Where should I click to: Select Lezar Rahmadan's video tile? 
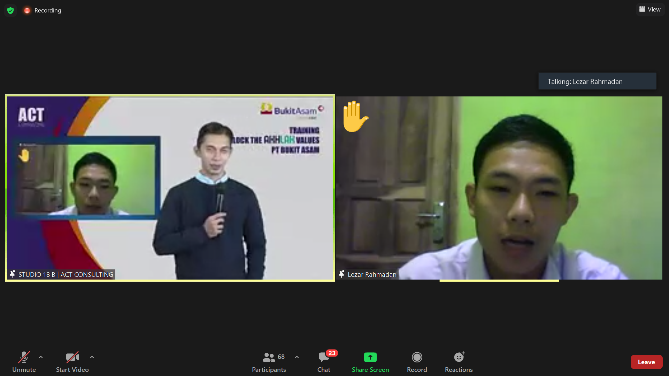[x=499, y=188]
